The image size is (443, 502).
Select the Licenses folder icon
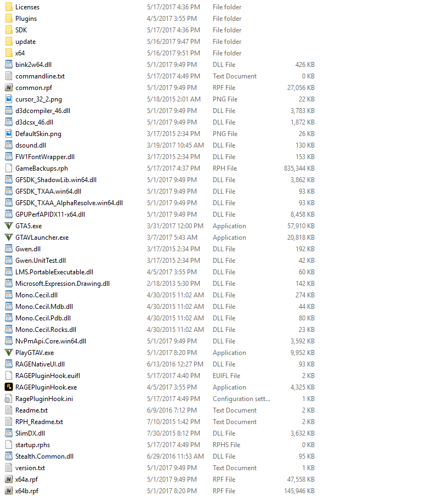click(9, 7)
